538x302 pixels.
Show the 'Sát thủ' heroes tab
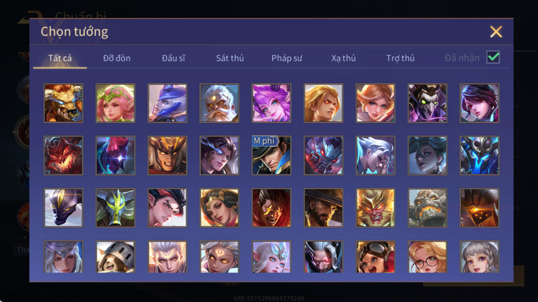[230, 58]
